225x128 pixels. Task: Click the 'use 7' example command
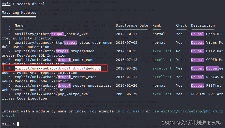pyautogui.click(x=138, y=111)
